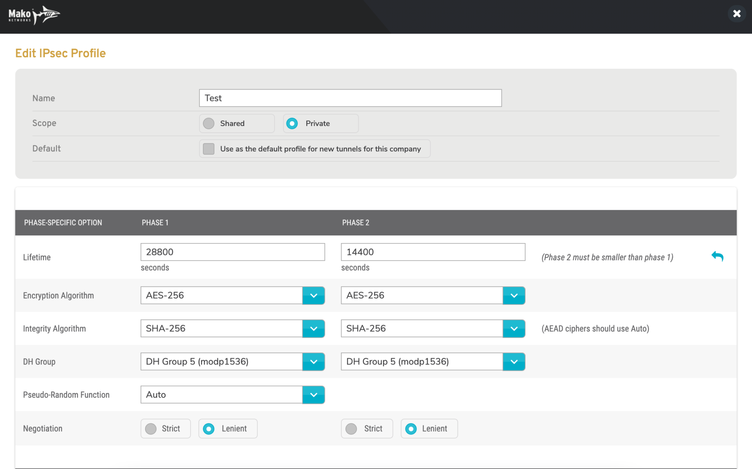
Task: Click the Name field containing Test
Action: tap(350, 98)
